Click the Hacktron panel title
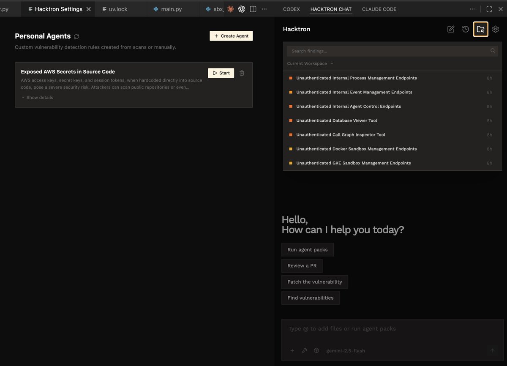The width and height of the screenshot is (507, 366). coord(297,29)
